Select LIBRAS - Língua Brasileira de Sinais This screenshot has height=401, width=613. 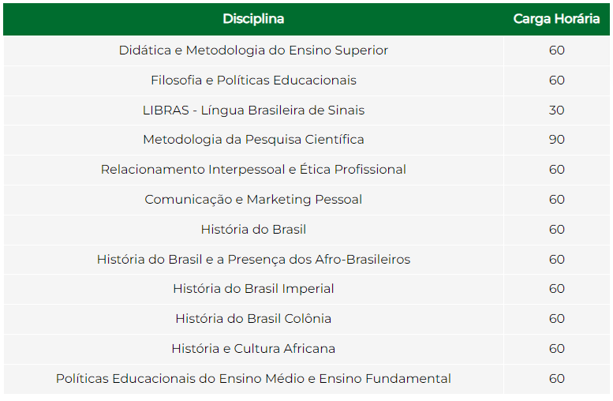(253, 111)
